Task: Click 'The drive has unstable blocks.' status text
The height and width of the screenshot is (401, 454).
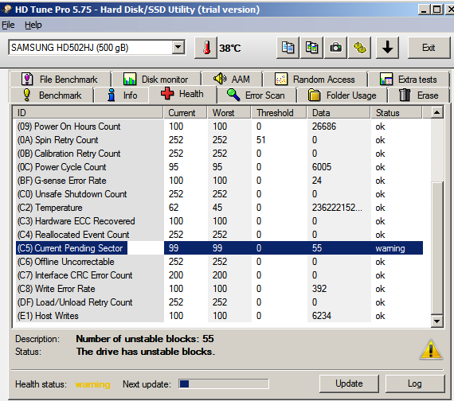Action: 145,352
